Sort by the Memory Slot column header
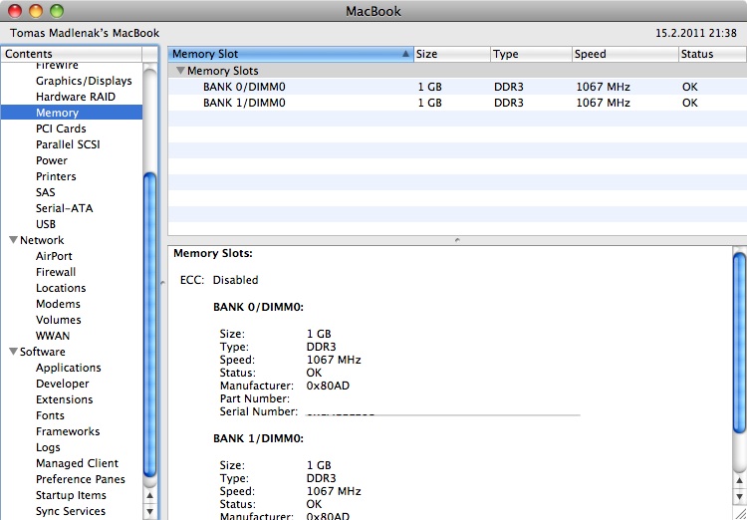 (x=291, y=54)
